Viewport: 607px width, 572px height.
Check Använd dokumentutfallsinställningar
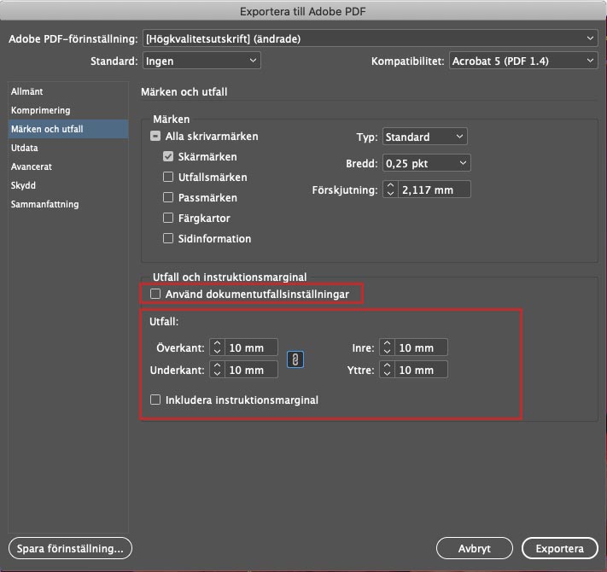[155, 295]
